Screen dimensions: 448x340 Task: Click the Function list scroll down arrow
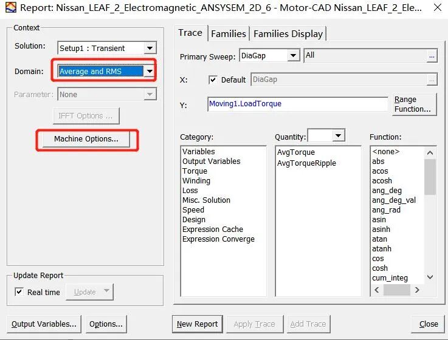(x=430, y=277)
